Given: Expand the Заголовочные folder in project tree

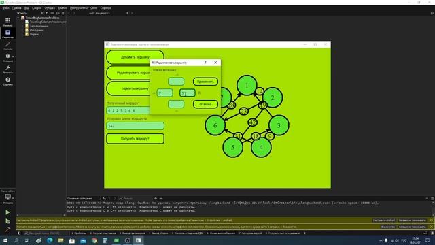Looking at the screenshot, I should 22,26.
